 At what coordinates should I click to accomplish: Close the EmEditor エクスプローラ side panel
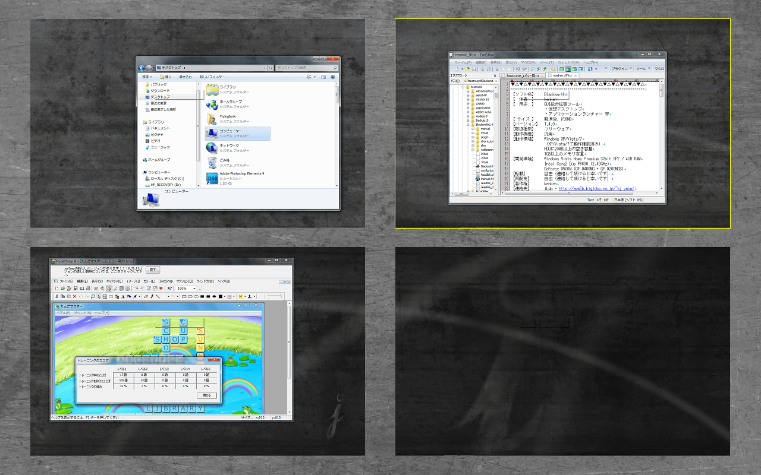point(495,75)
